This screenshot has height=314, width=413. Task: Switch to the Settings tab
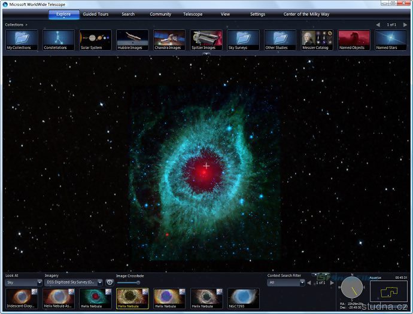coord(257,14)
